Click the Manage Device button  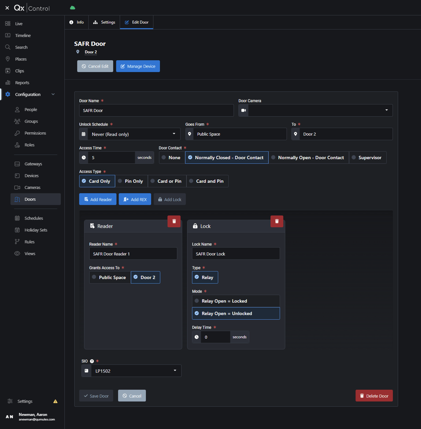point(138,66)
